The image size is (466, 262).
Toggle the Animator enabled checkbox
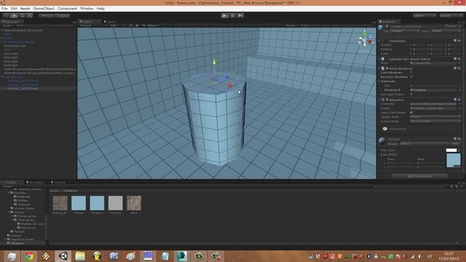coord(387,100)
